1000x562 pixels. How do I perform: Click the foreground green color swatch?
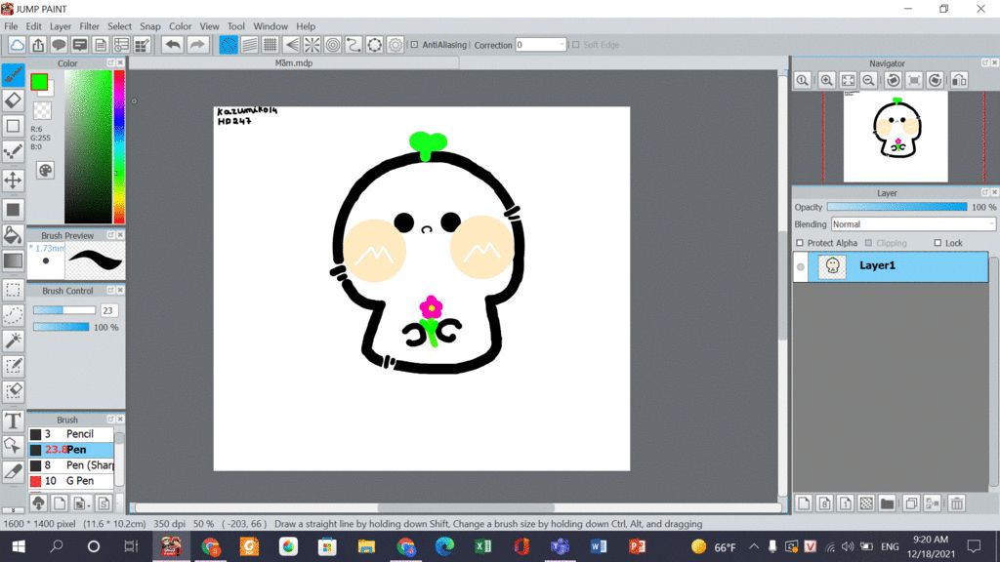(x=39, y=82)
